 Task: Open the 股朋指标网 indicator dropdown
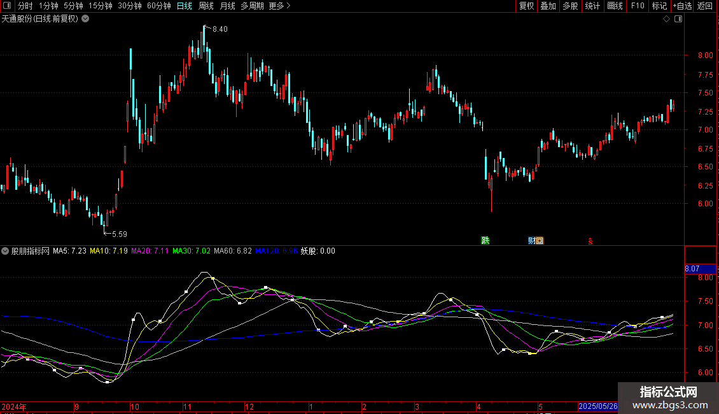5,251
